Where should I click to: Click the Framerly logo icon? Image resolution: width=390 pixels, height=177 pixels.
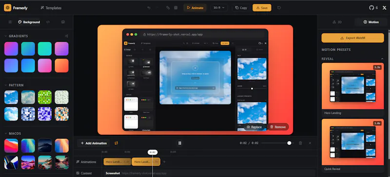(8, 8)
